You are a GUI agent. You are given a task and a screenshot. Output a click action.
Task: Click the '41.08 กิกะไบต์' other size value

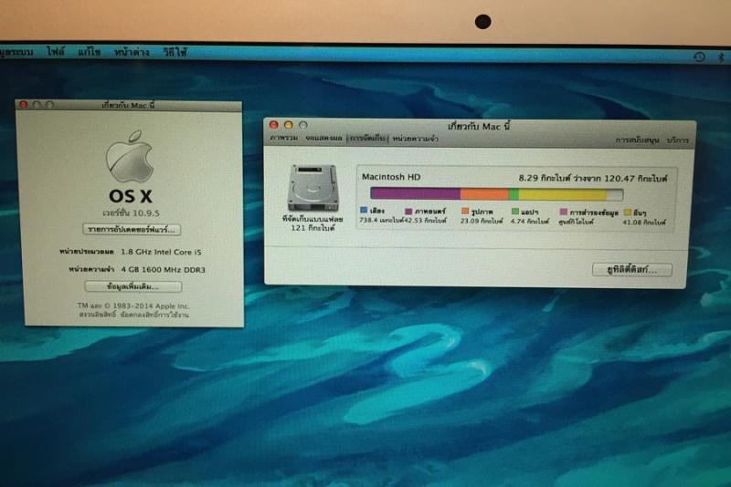[644, 223]
